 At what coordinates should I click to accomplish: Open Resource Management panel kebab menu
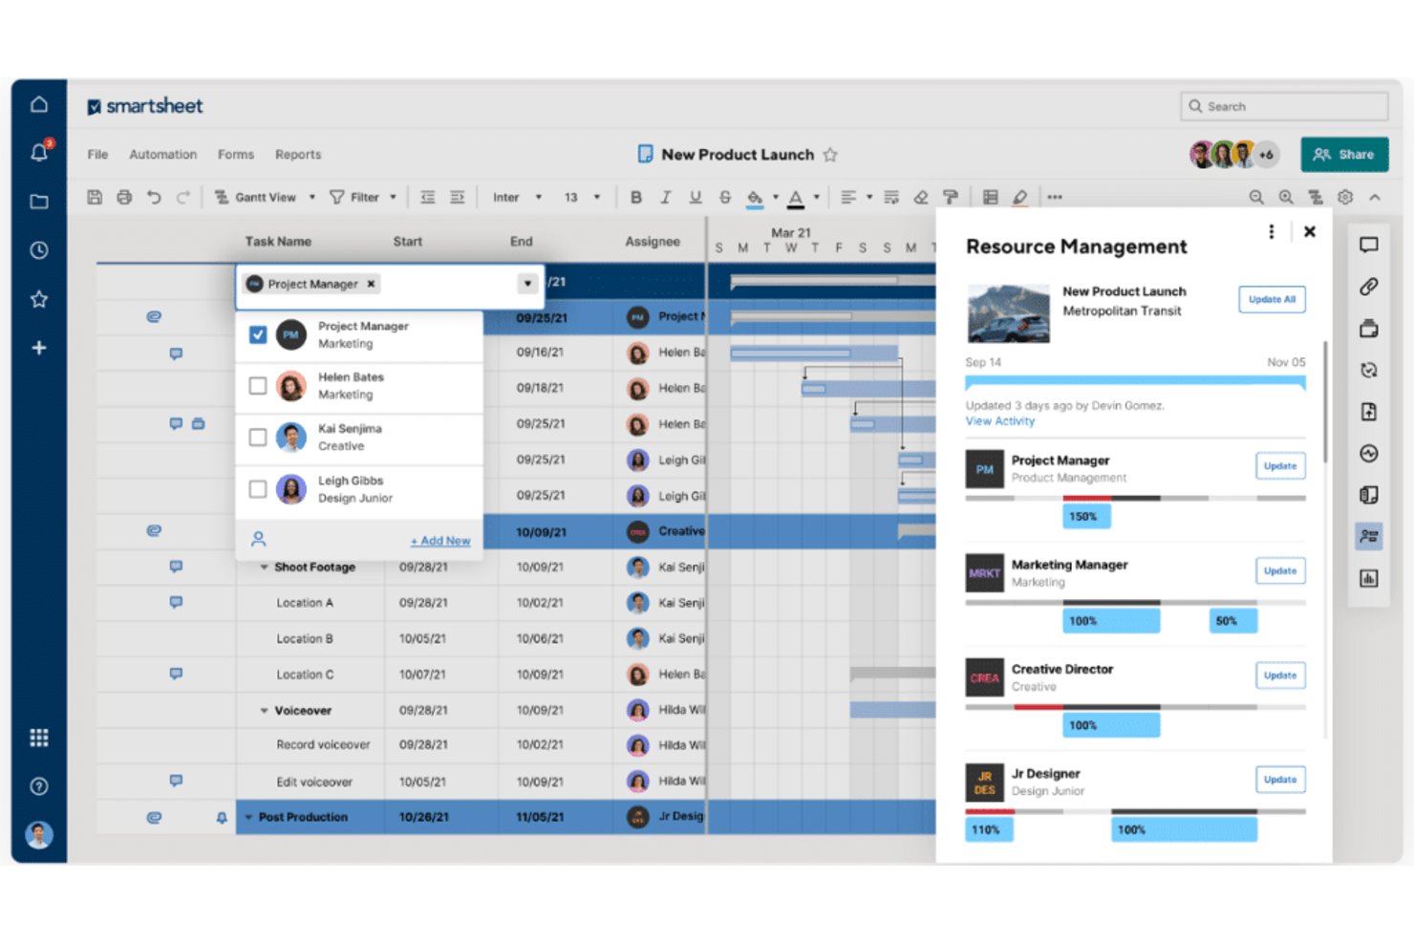[1271, 231]
